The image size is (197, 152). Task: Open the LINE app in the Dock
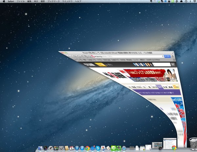114,148
